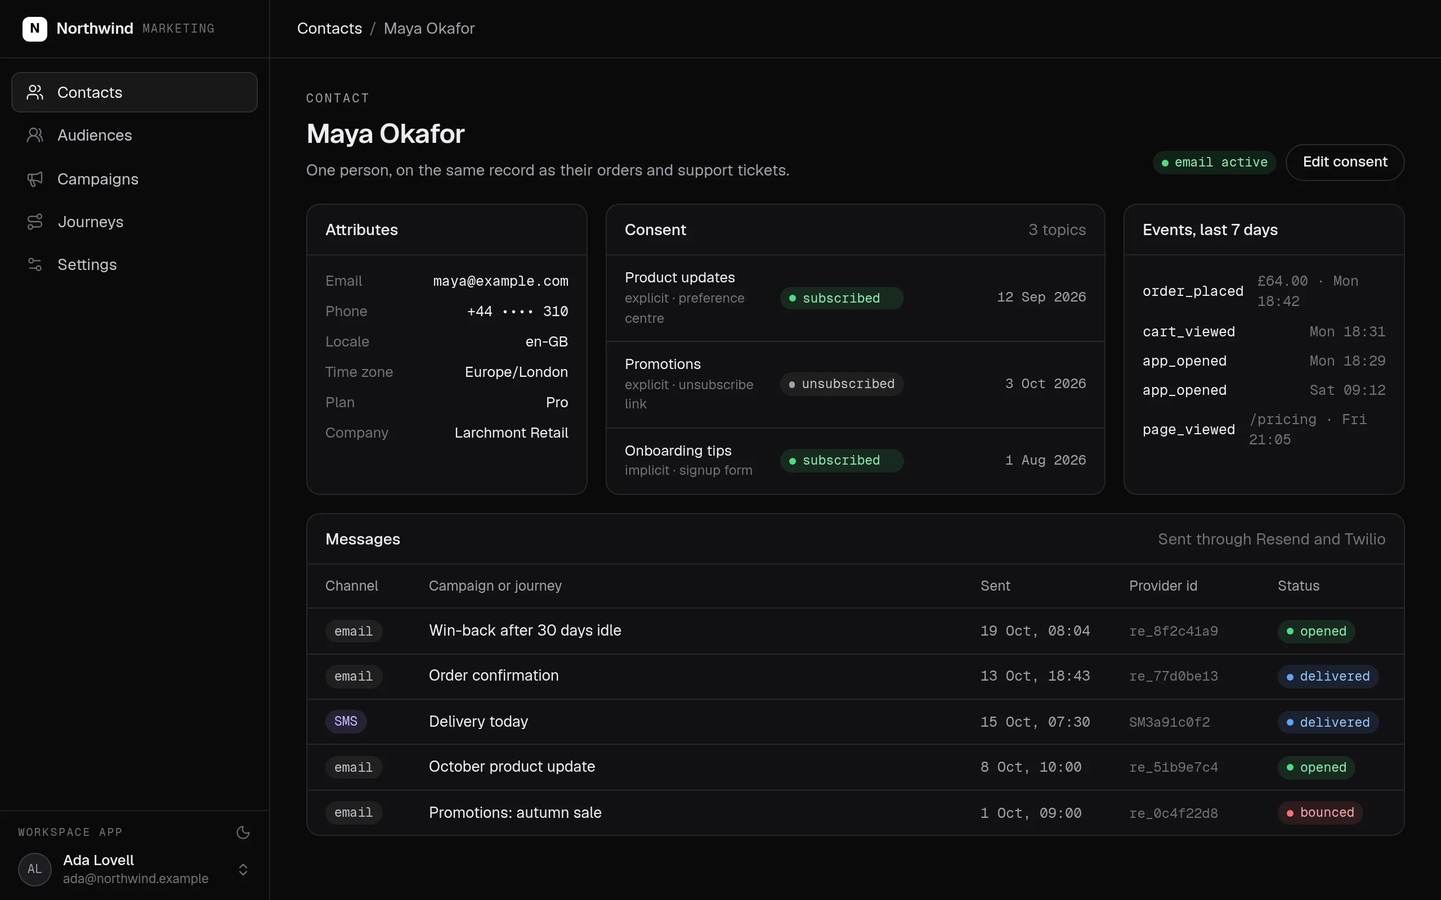
Task: Go back via Contacts breadcrumb link
Action: (x=329, y=29)
